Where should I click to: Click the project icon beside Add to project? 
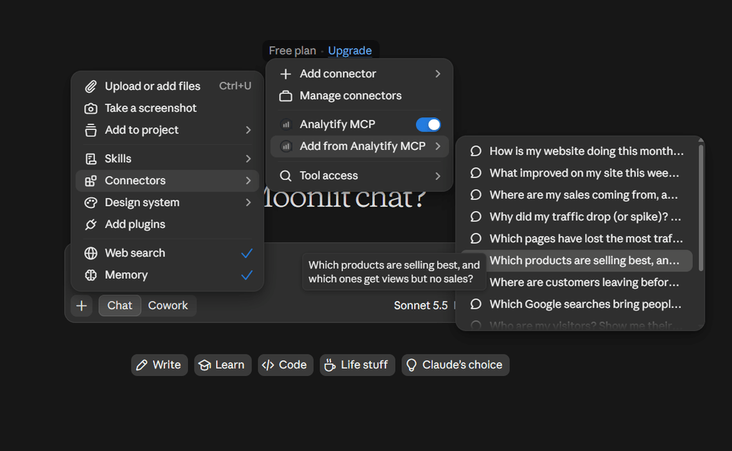(x=91, y=130)
